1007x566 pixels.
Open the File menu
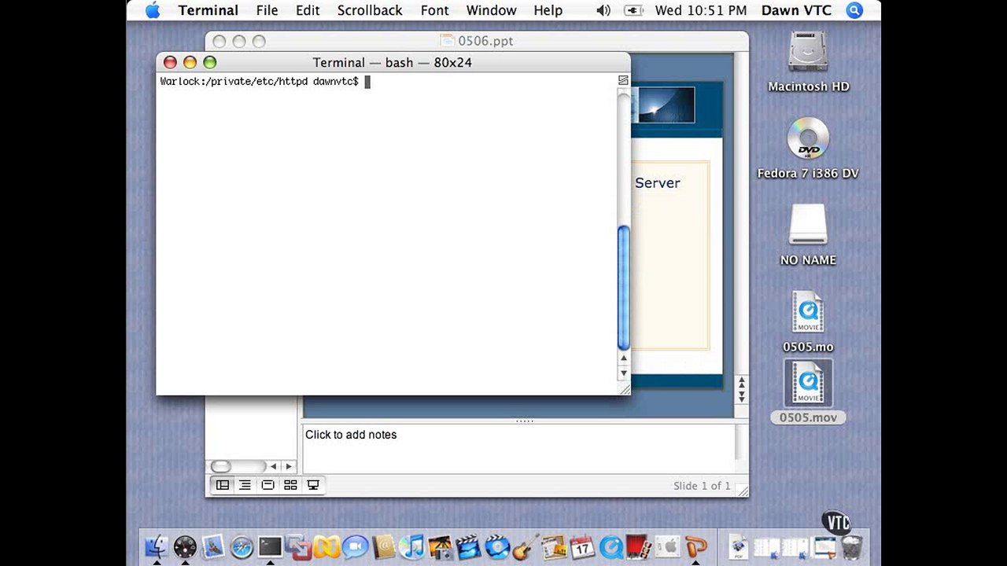click(267, 10)
